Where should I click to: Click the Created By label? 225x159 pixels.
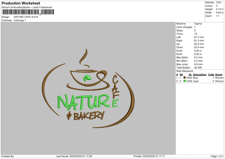coord(8,156)
